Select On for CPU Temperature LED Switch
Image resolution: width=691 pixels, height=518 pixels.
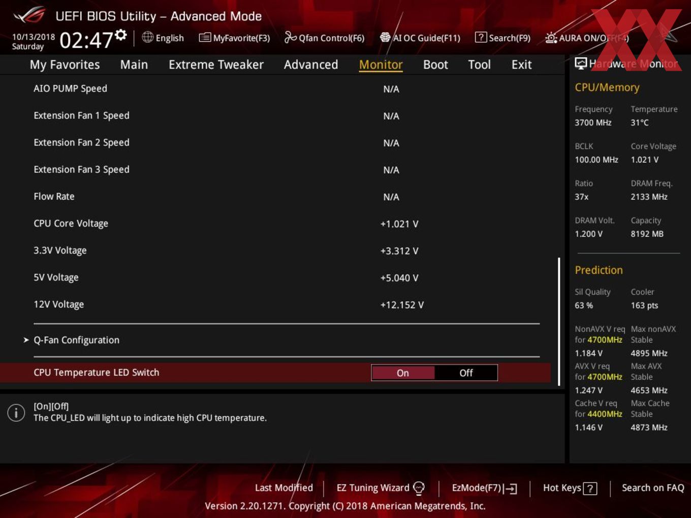403,373
